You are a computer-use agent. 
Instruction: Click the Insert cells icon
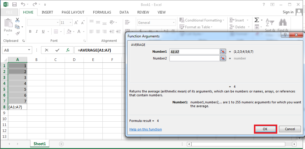tap(232, 20)
